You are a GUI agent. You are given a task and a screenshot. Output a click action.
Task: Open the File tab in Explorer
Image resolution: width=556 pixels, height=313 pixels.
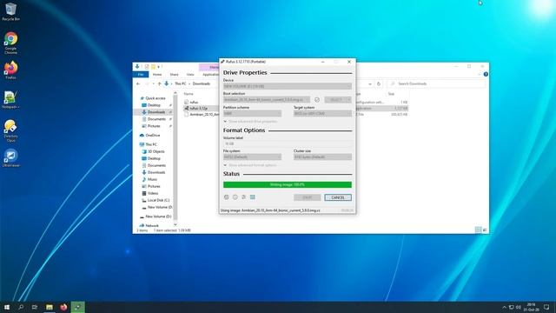pos(141,74)
